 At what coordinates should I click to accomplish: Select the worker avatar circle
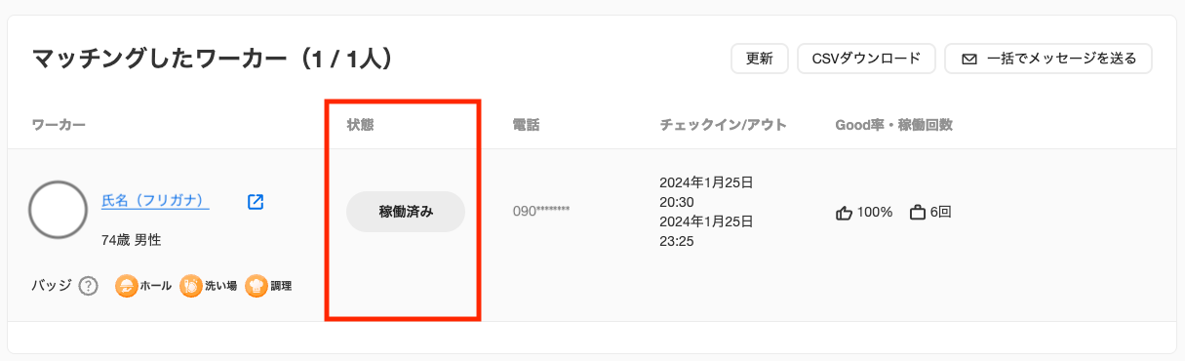(x=59, y=210)
